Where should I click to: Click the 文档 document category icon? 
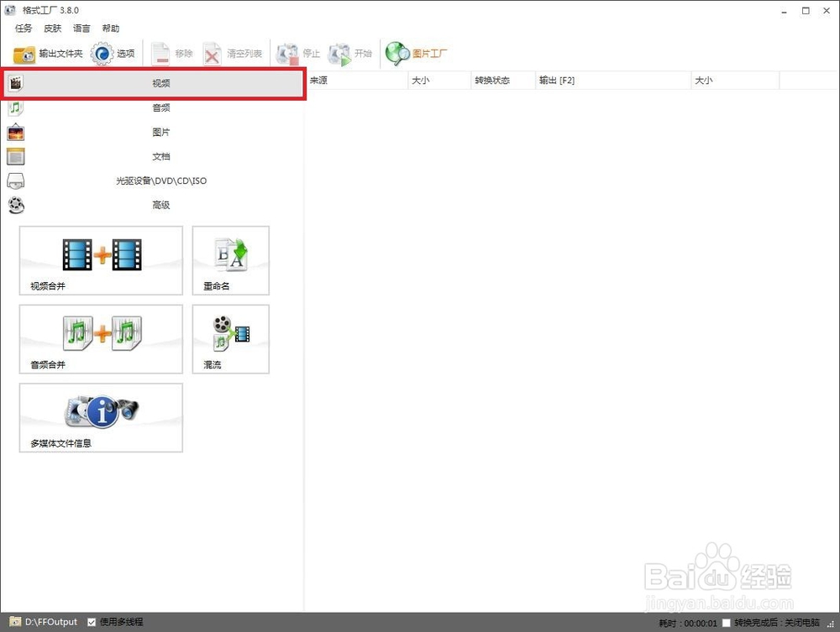coord(15,156)
